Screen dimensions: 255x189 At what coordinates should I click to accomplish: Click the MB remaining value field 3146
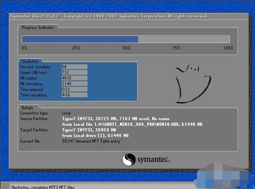coord(74,83)
